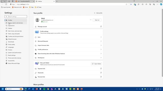
Task: Open a new tab with plus button
Action: pos(57,1)
